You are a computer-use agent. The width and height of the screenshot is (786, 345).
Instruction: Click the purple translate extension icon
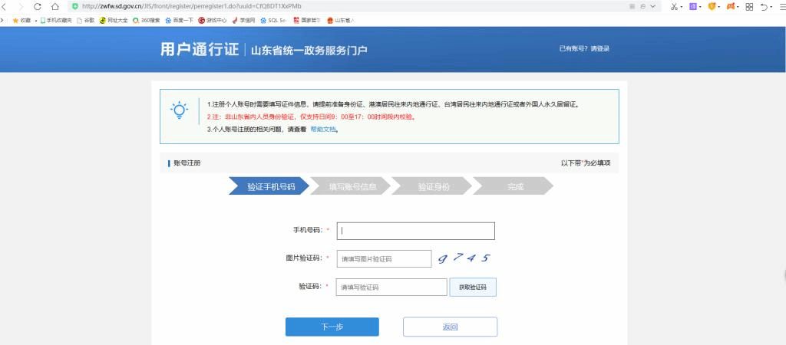click(693, 6)
